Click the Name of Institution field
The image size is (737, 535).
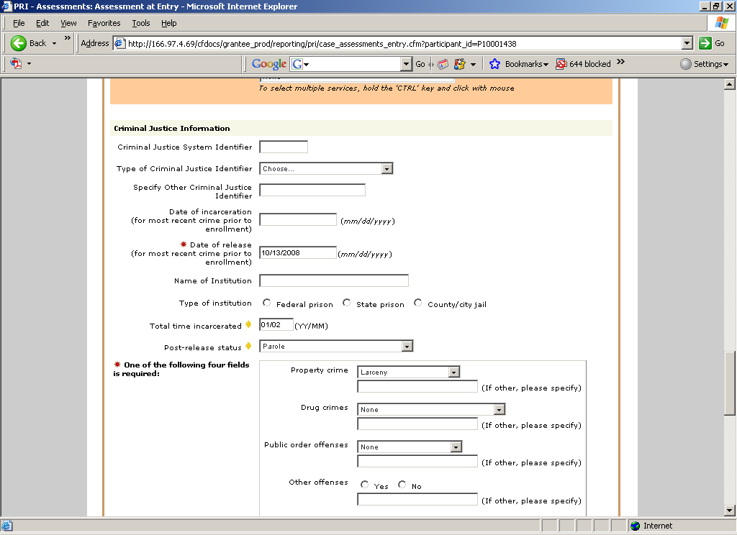click(334, 280)
